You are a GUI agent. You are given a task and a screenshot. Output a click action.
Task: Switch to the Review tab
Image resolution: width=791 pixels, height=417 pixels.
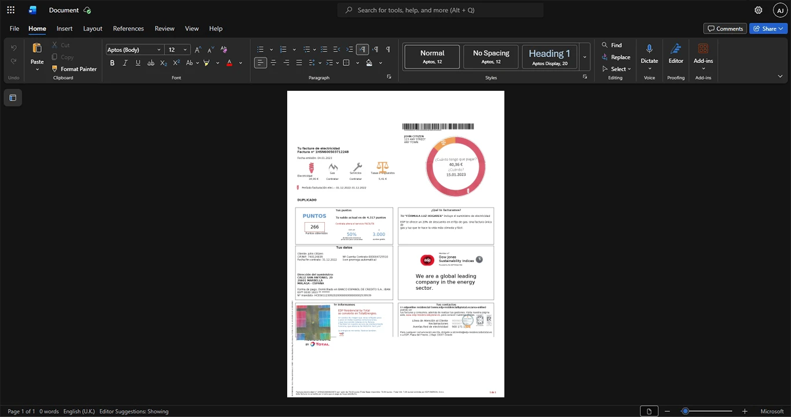pyautogui.click(x=164, y=28)
